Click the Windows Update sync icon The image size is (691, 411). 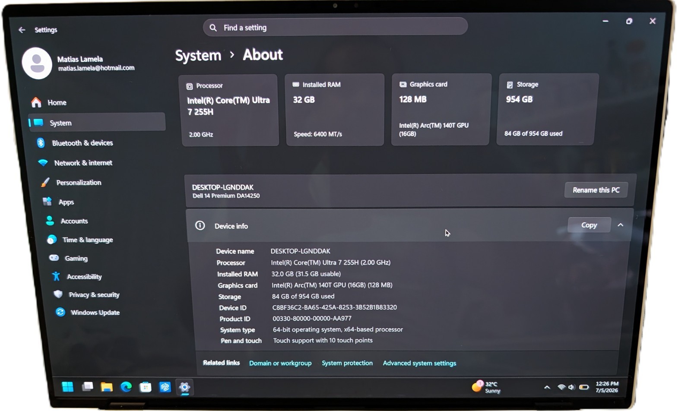click(60, 312)
